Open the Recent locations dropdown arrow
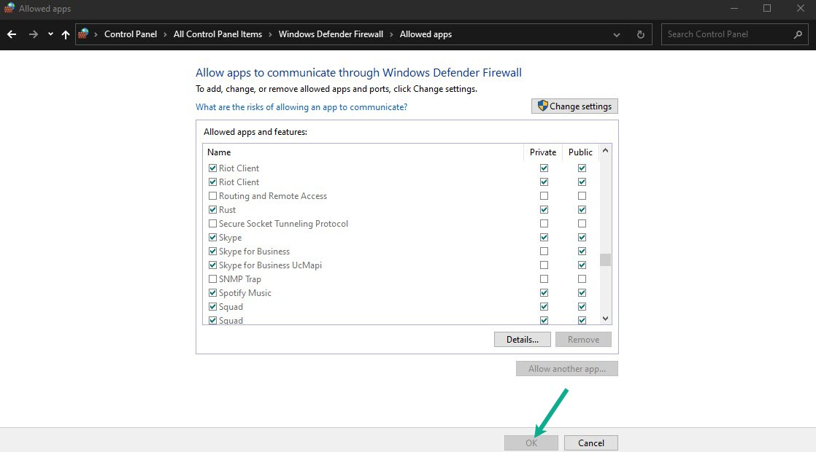 tap(50, 34)
